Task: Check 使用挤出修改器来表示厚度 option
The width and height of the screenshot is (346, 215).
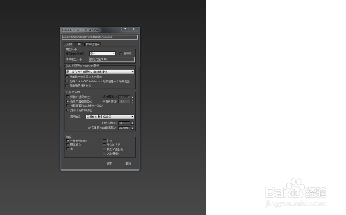Action: click(67, 77)
